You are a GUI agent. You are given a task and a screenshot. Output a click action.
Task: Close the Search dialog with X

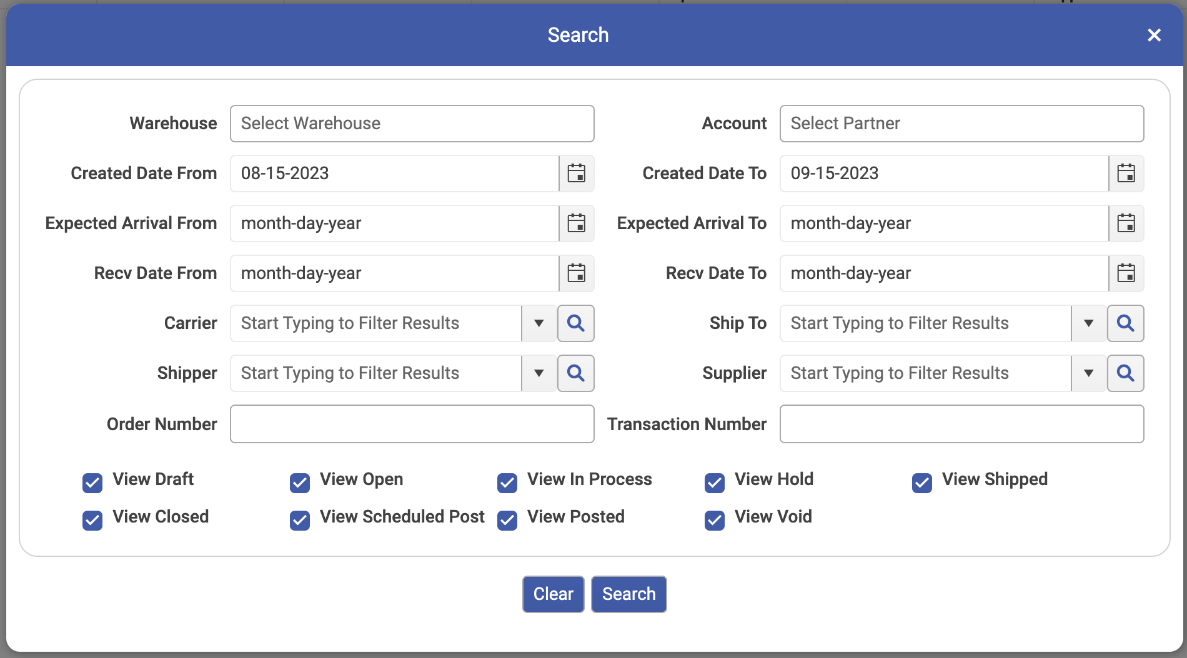click(1154, 35)
